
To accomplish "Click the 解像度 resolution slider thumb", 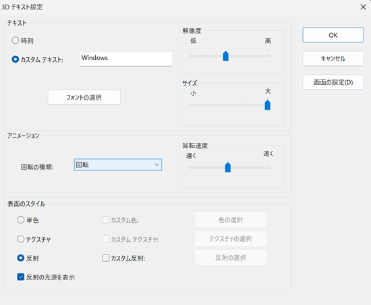I will (x=226, y=56).
